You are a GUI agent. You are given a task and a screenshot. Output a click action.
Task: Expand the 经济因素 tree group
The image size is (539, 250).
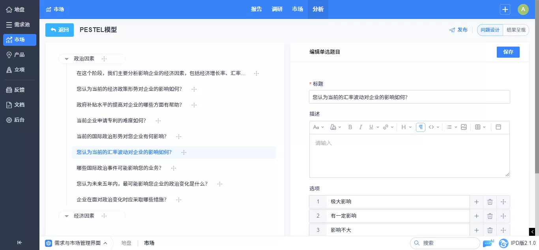(67, 216)
